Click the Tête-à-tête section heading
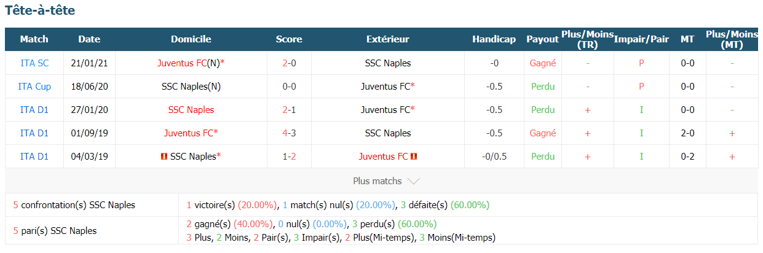This screenshot has height=253, width=763. click(x=41, y=10)
